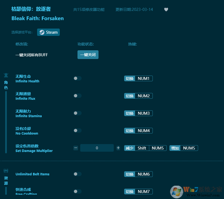
Task: Enable the Infinite Health toggle
Action: 77,78
